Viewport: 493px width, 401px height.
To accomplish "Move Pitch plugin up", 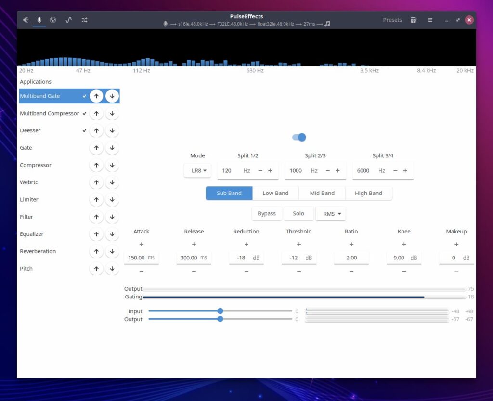I will pos(96,269).
